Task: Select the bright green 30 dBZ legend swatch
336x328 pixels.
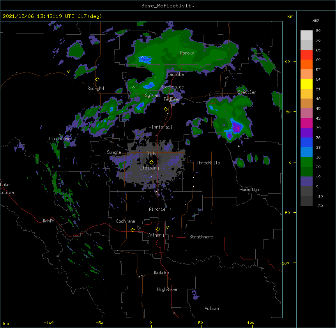Action: tap(306, 162)
